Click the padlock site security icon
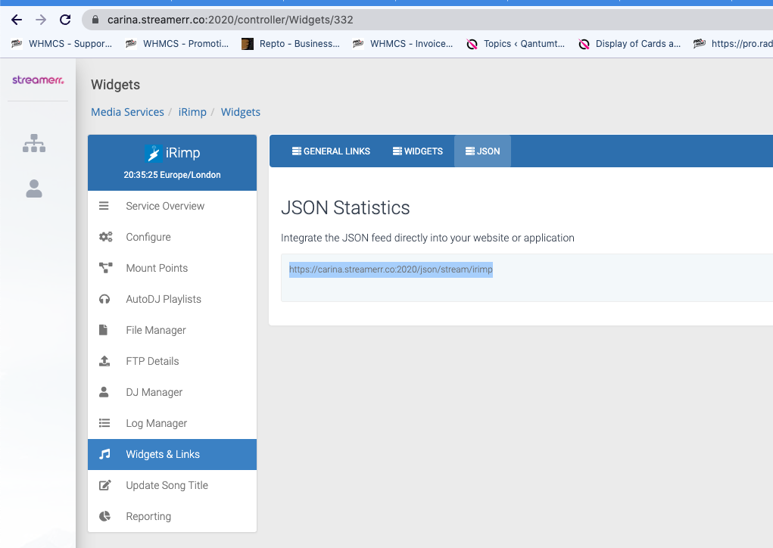This screenshot has height=548, width=773. click(x=95, y=20)
